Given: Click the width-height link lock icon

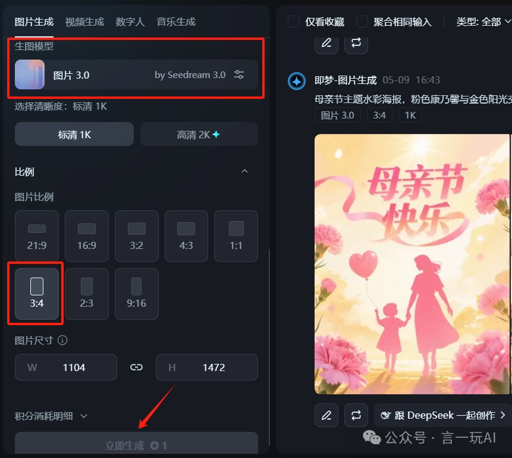Looking at the screenshot, I should coord(136,367).
